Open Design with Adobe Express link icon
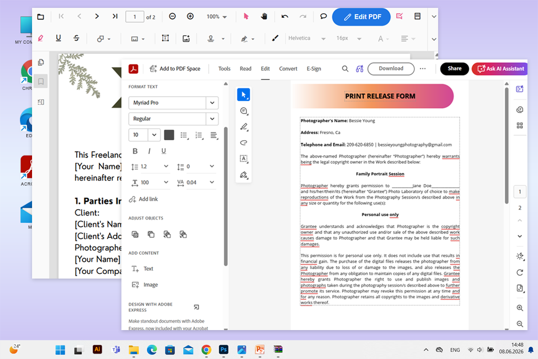538x359 pixels. point(196,307)
